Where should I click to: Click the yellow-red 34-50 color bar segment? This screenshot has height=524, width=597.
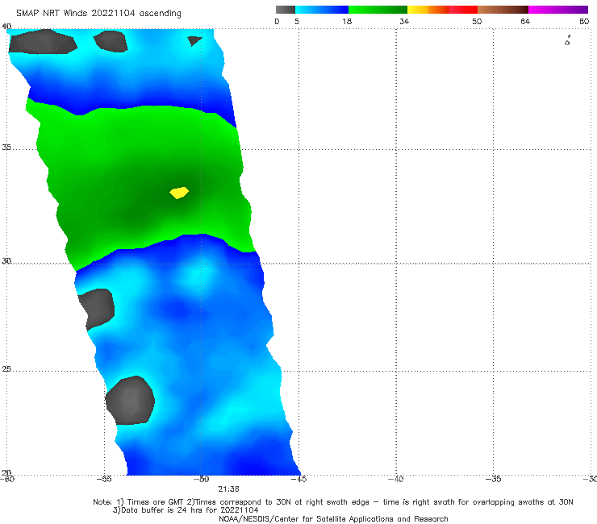pos(442,10)
